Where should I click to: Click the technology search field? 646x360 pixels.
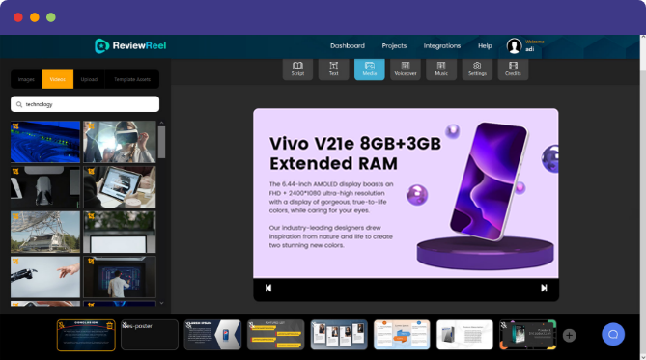point(85,104)
